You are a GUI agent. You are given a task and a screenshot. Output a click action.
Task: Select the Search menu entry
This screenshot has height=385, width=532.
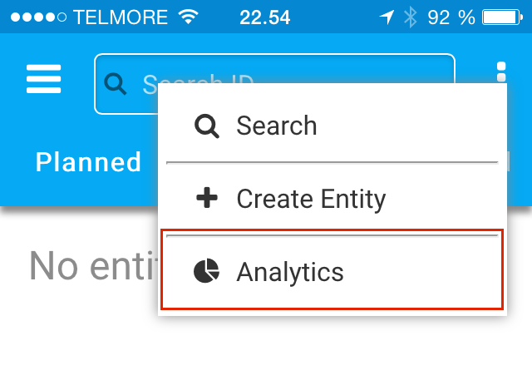332,126
